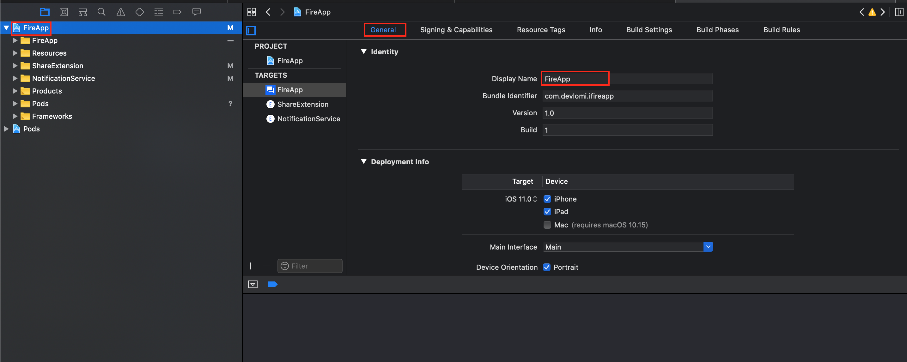Viewport: 907px width, 362px height.
Task: Change the iOS 11.0 deployment stepper
Action: 535,199
